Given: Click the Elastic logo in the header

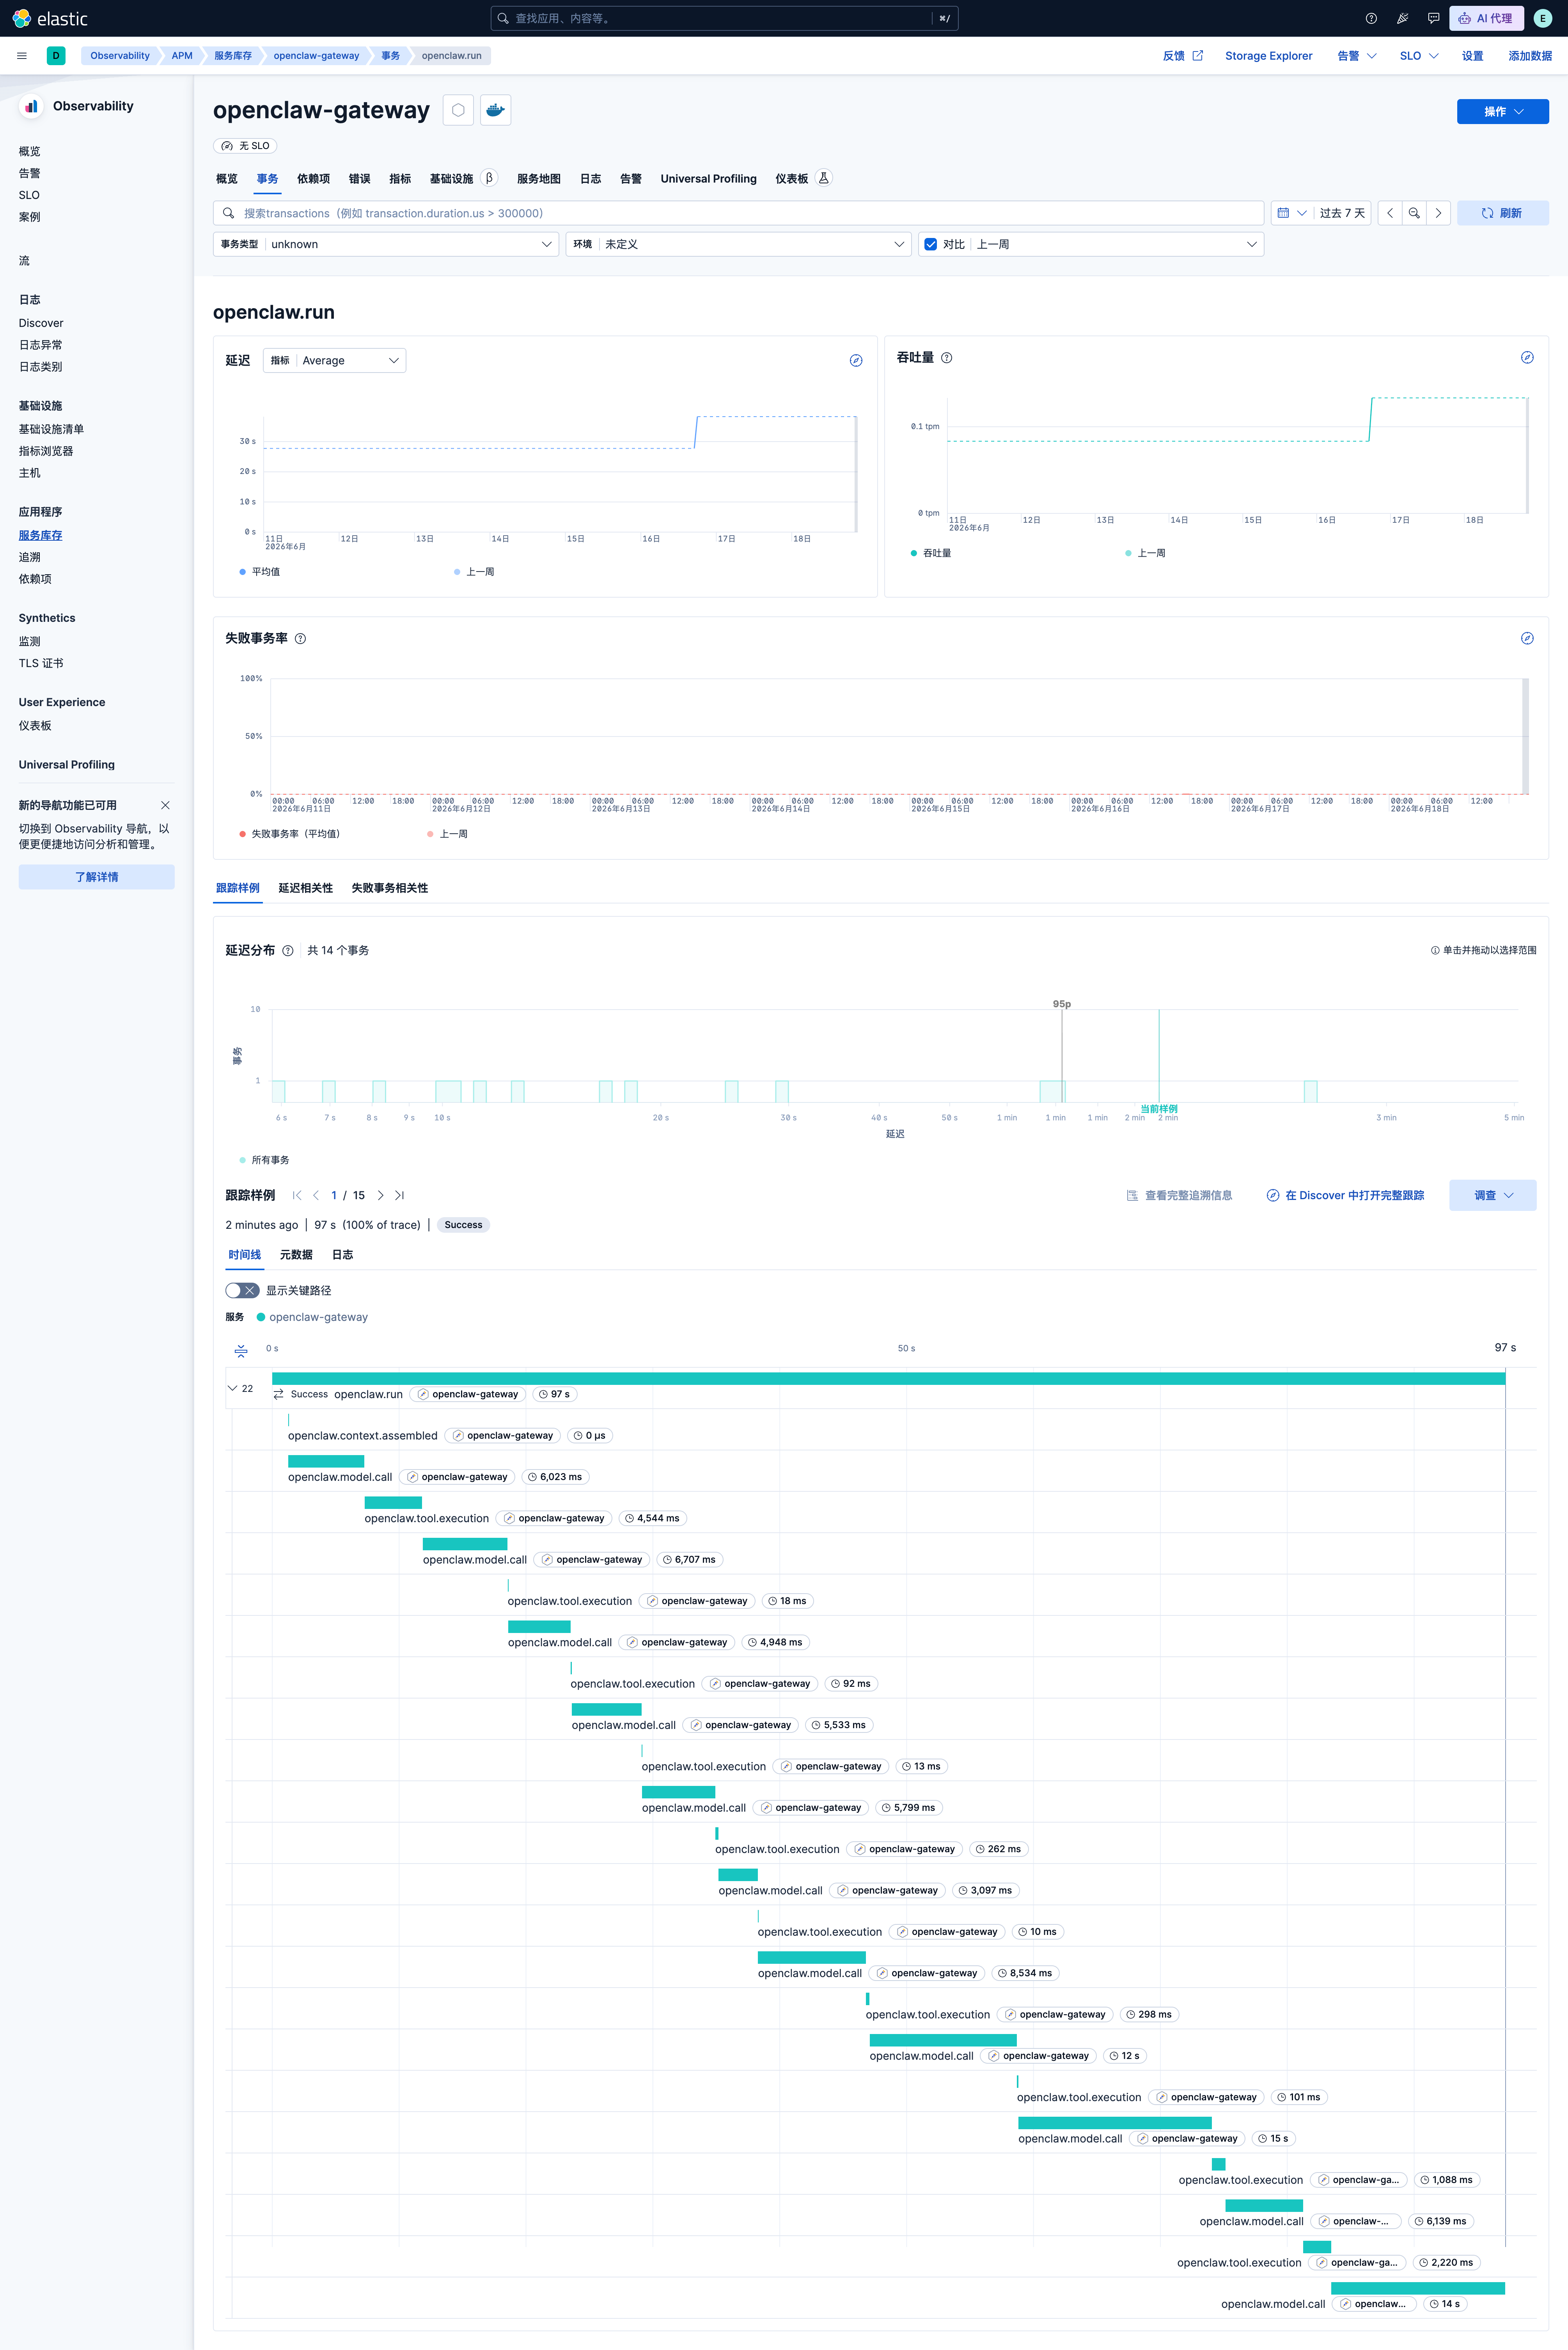Looking at the screenshot, I should click(x=50, y=18).
